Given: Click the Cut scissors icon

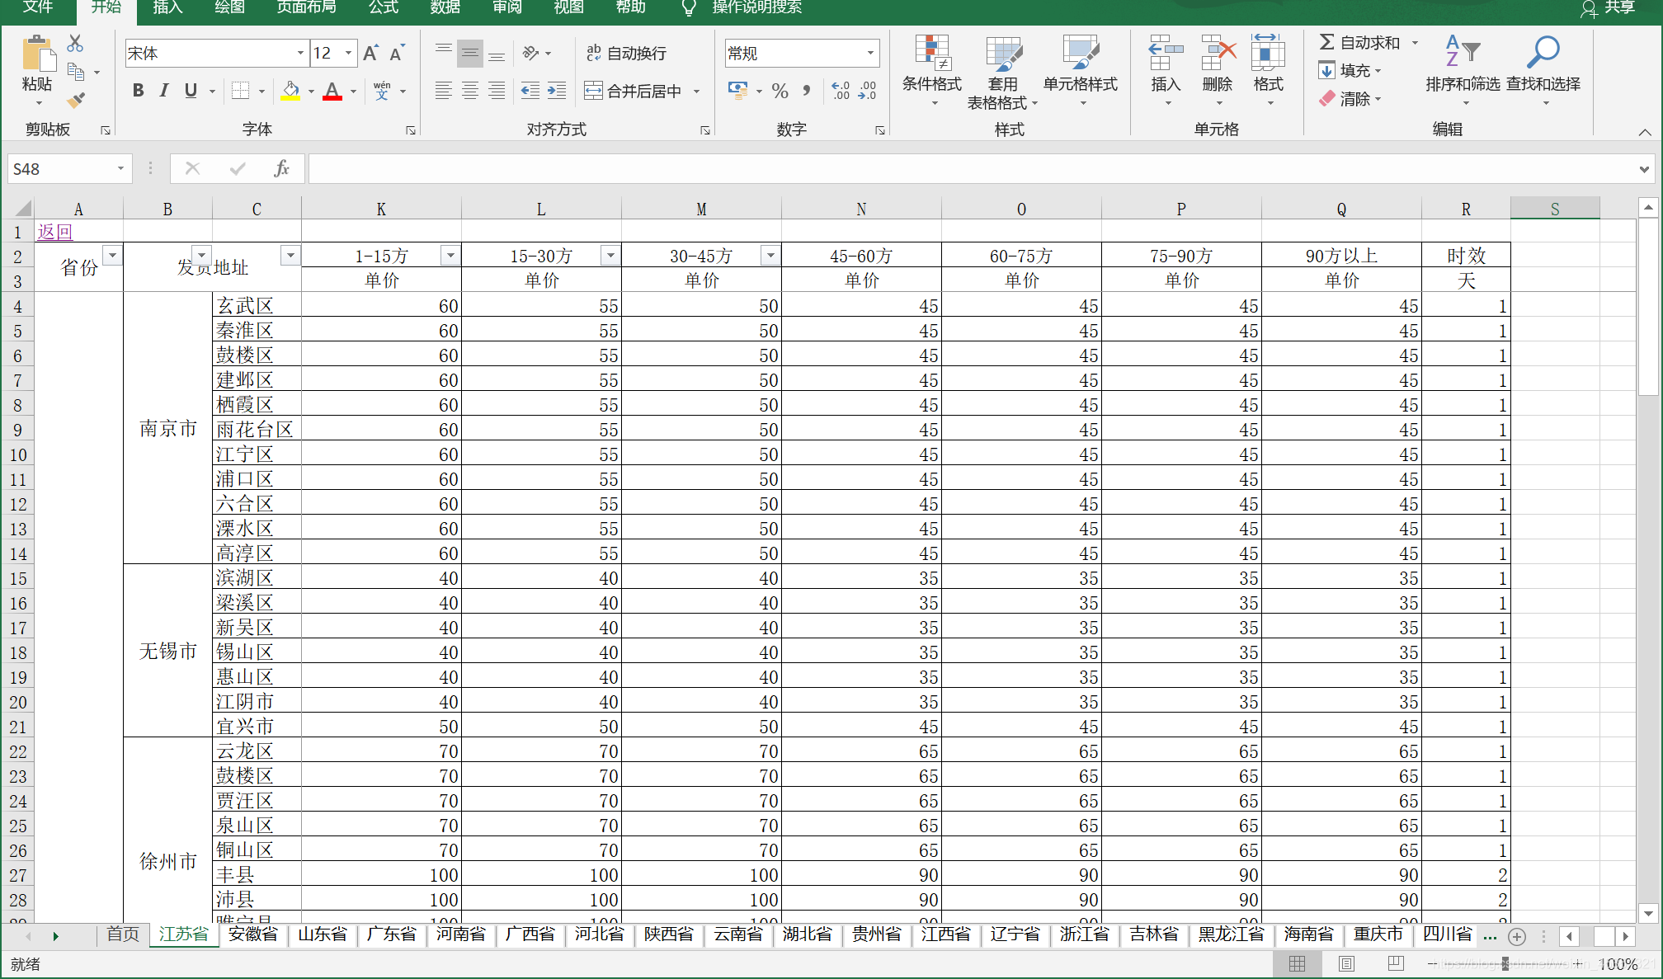Looking at the screenshot, I should [75, 43].
